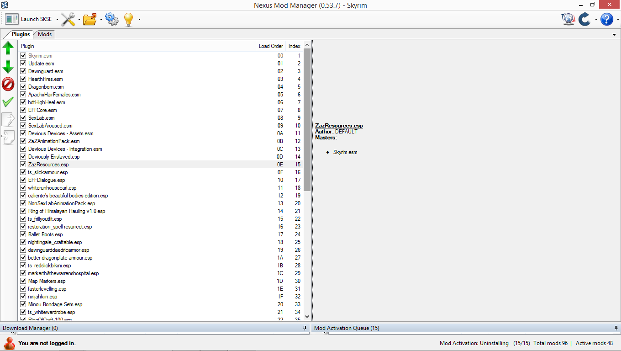Image resolution: width=621 pixels, height=351 pixels.
Task: Select caliente's beautiful bodies edition.esp row
Action: click(x=161, y=196)
